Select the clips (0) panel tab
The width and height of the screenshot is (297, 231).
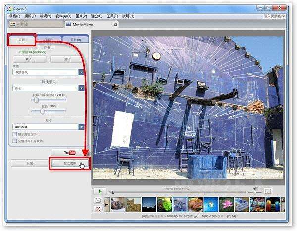76,39
